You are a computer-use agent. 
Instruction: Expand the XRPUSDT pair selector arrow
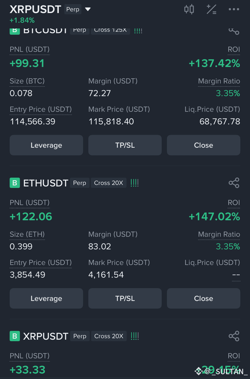[88, 9]
